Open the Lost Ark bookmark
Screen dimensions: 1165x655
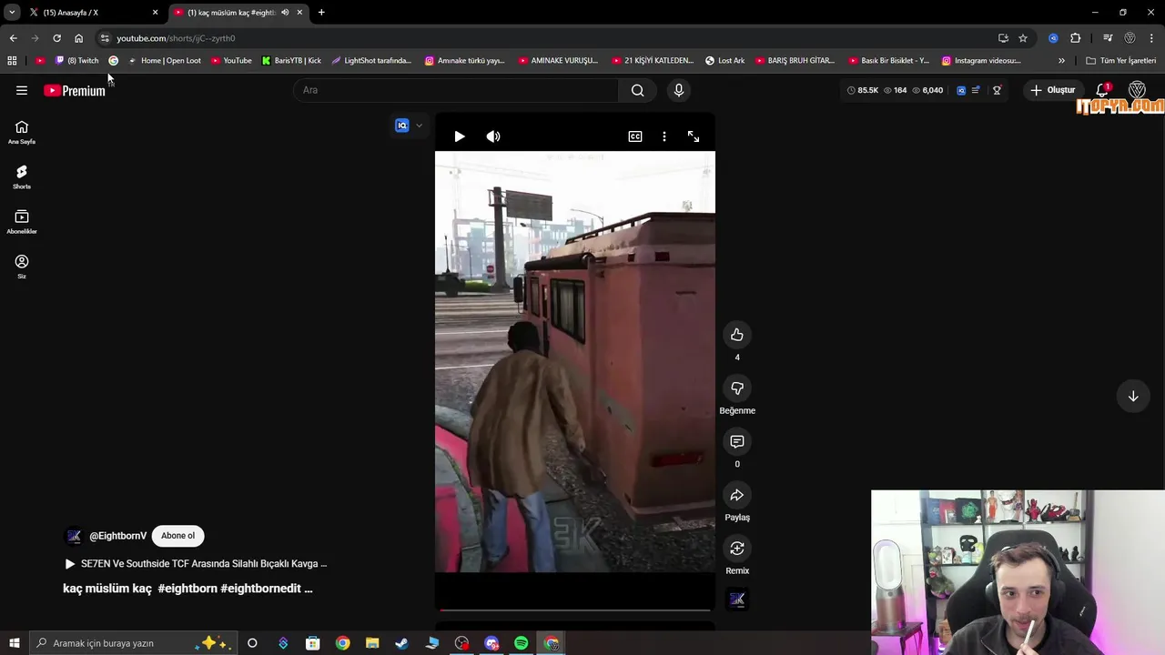tap(724, 61)
